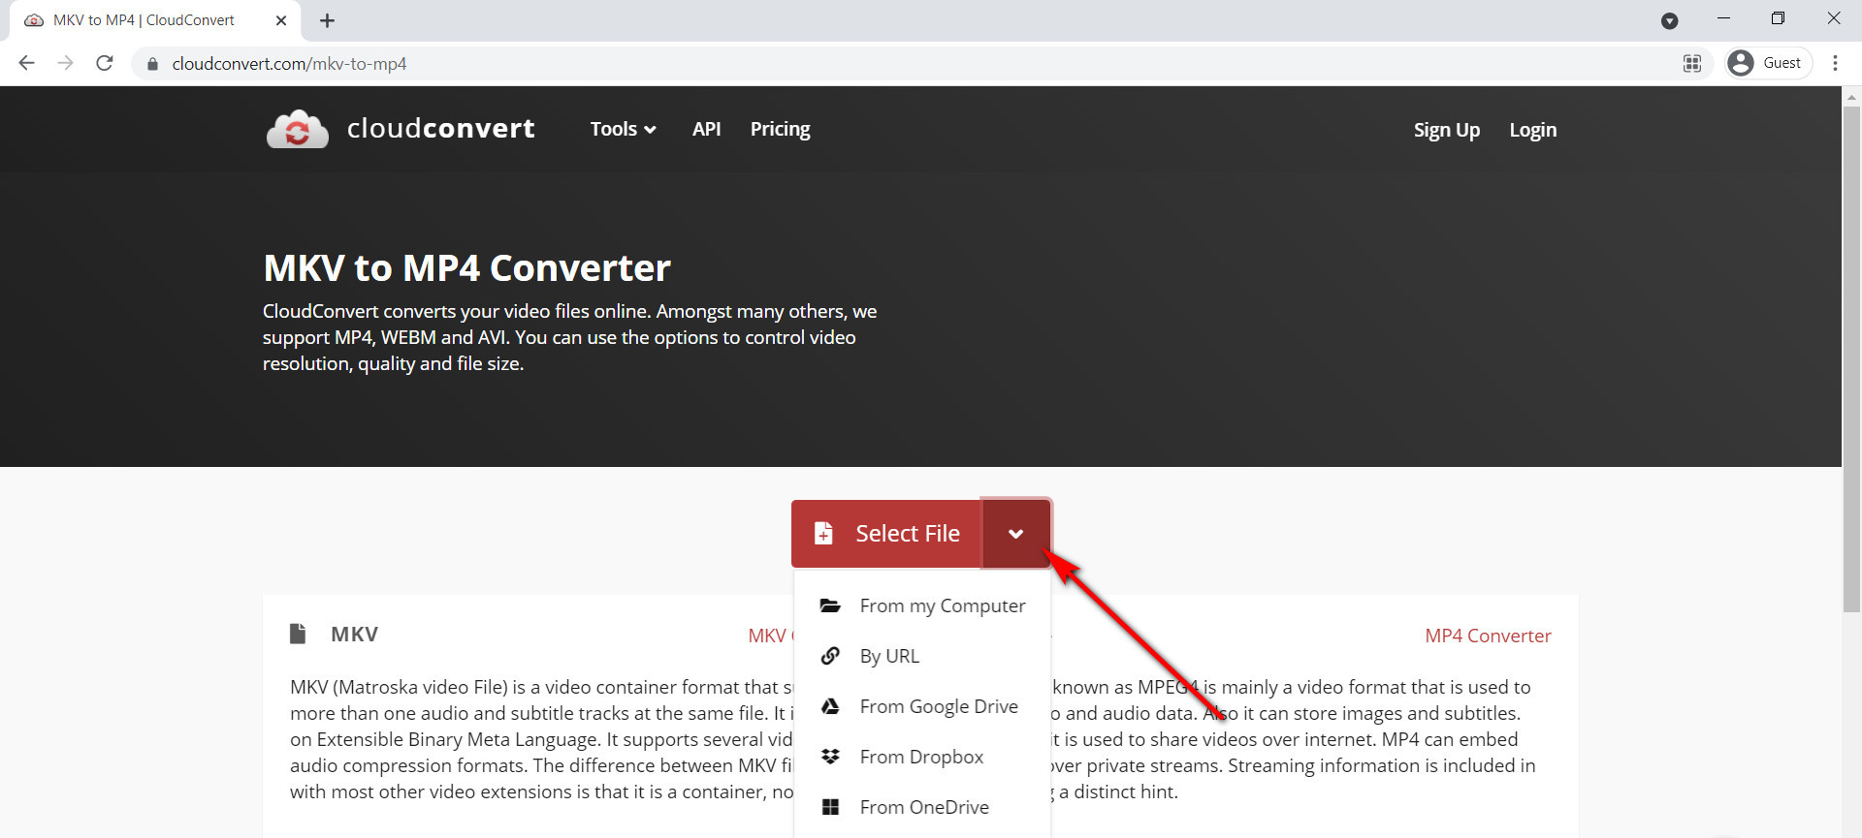Toggle the Select File dropdown chevron
Viewport: 1862px width, 838px height.
tap(1015, 534)
